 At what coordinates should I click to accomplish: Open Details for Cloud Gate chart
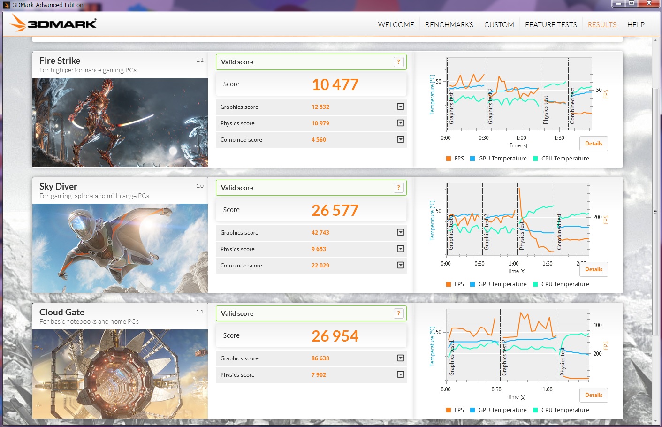(x=594, y=395)
